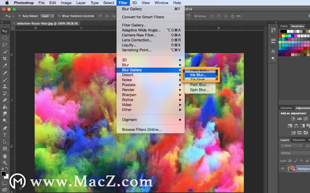Open the Character panel icon
The image size is (310, 193).
click(x=273, y=52)
